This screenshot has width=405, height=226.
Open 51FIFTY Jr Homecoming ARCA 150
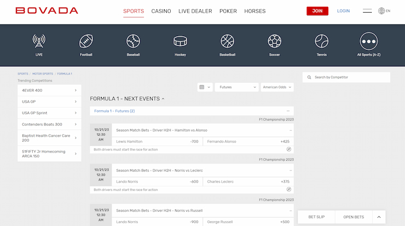49,154
